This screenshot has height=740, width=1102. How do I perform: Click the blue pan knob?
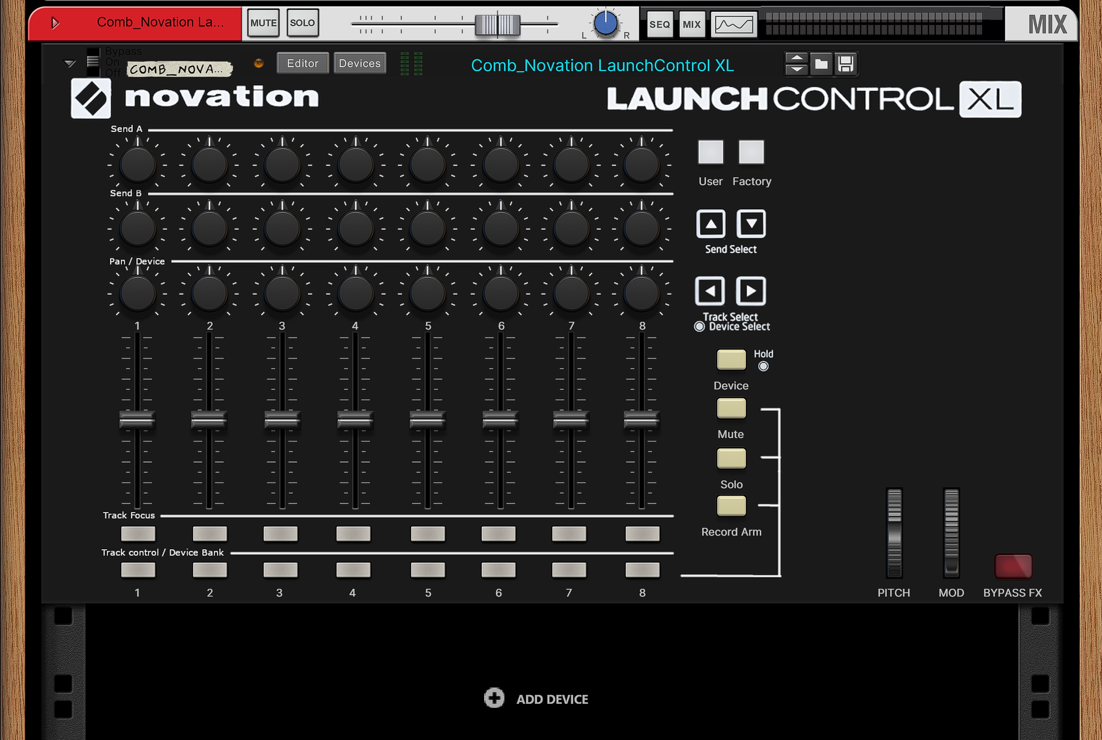(606, 24)
